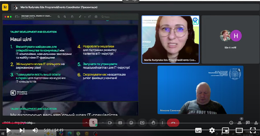The height and width of the screenshot is (136, 260).
Task: Raise your hand in the meeting
Action: tap(153, 123)
